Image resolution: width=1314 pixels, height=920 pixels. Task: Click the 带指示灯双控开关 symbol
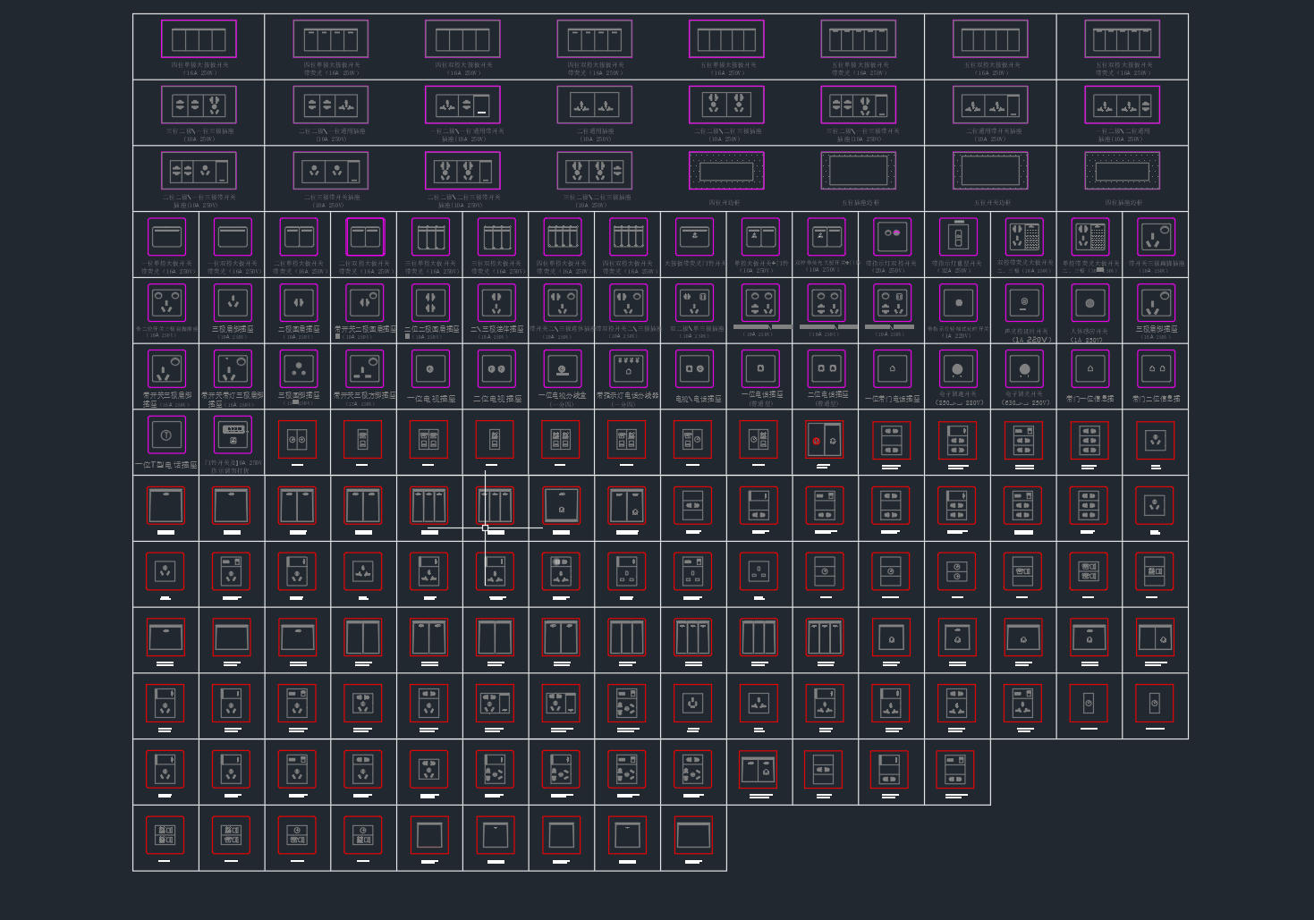pos(892,236)
